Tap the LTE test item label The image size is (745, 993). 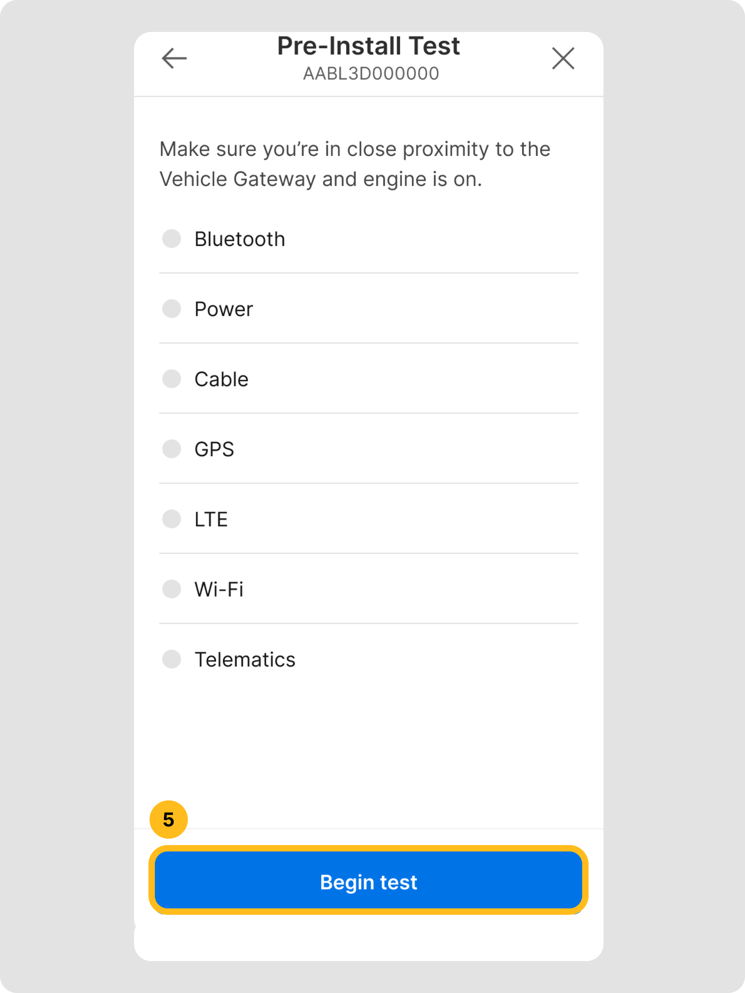[x=211, y=519]
